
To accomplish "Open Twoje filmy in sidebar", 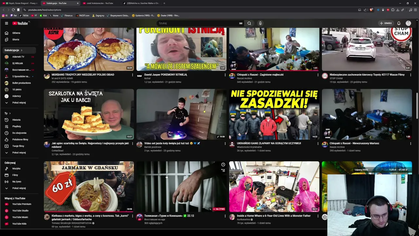I will tap(20, 146).
